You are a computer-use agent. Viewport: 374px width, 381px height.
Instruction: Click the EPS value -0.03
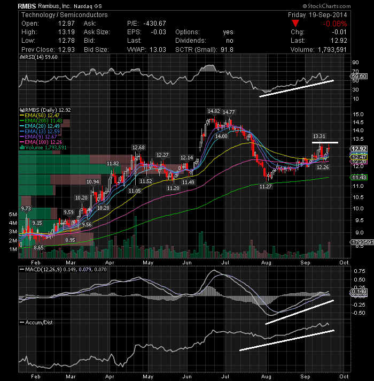point(158,32)
